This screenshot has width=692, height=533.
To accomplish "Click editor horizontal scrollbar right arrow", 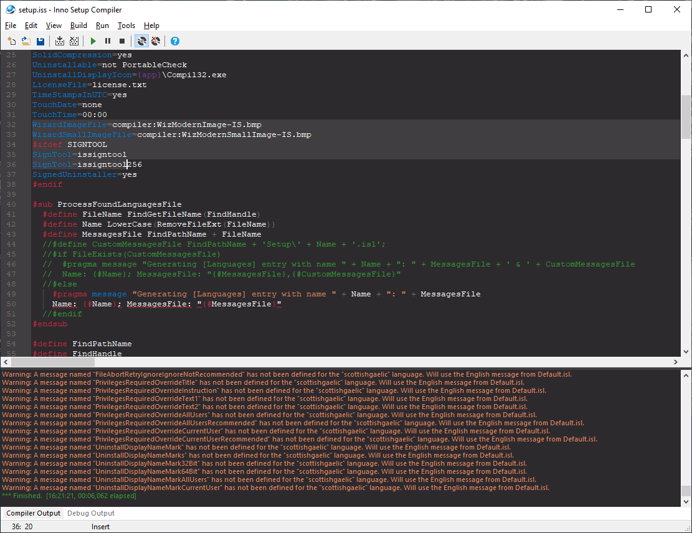I will click(675, 362).
